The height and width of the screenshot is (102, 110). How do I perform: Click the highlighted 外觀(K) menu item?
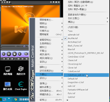click(49, 75)
